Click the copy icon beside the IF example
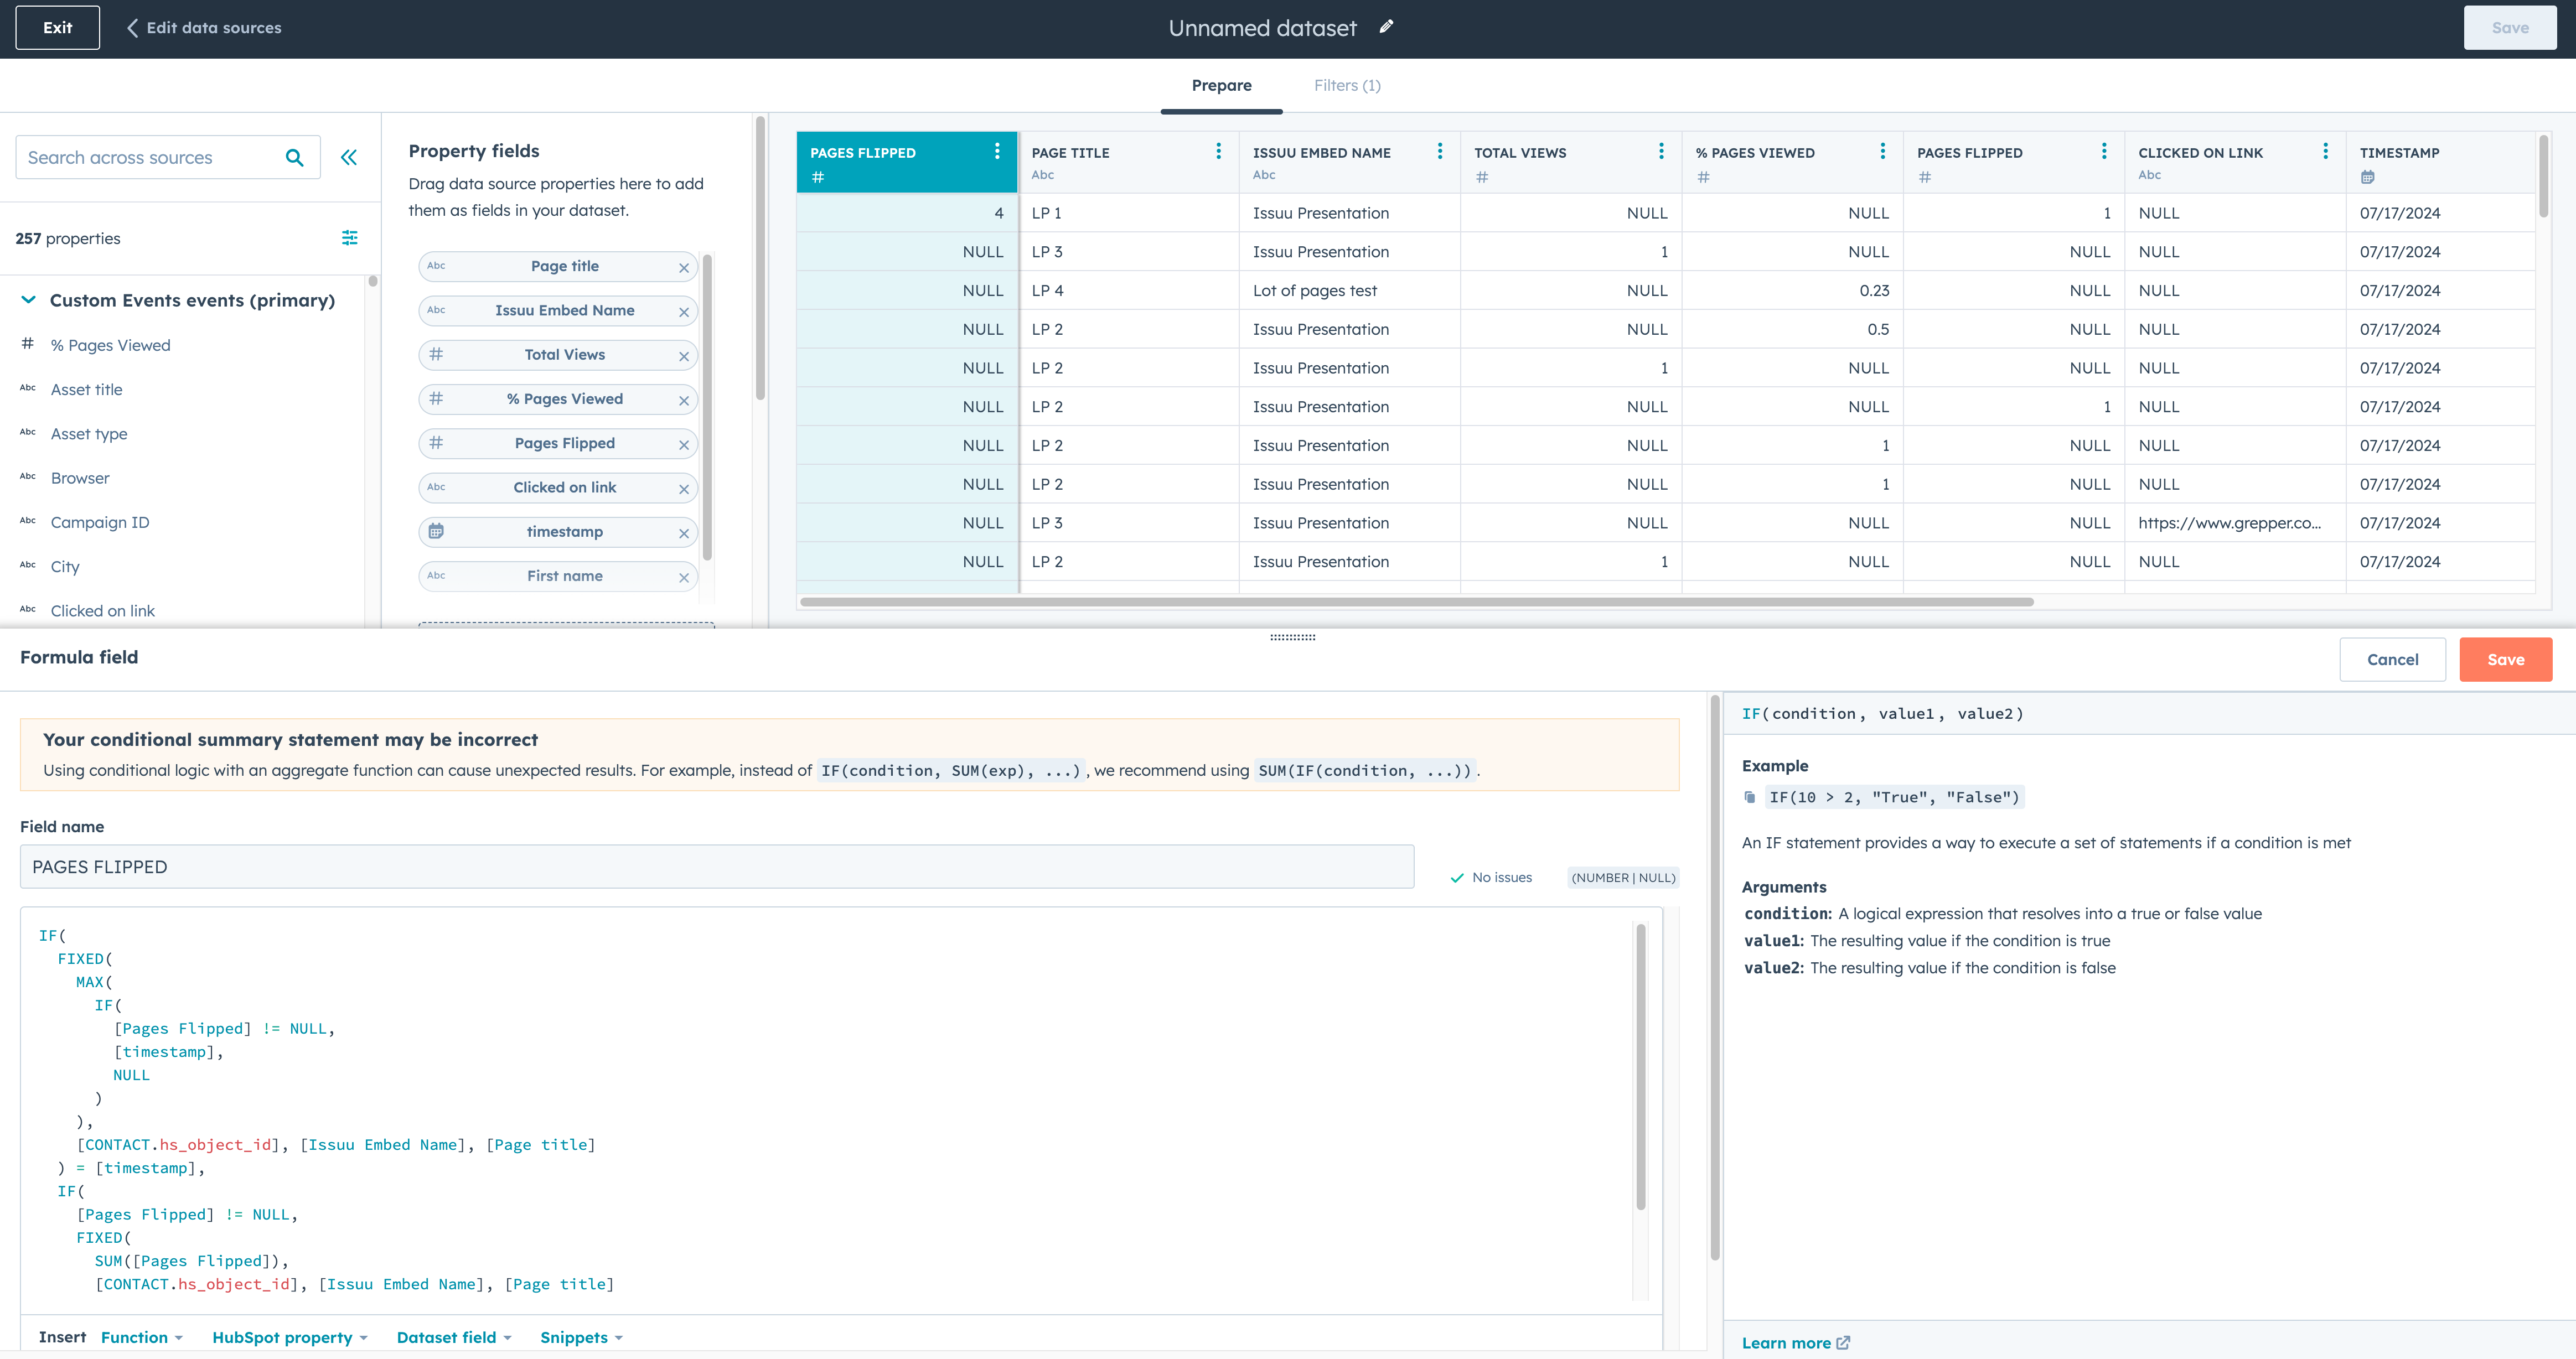Screen dimensions: 2576x1359 [x=1750, y=797]
